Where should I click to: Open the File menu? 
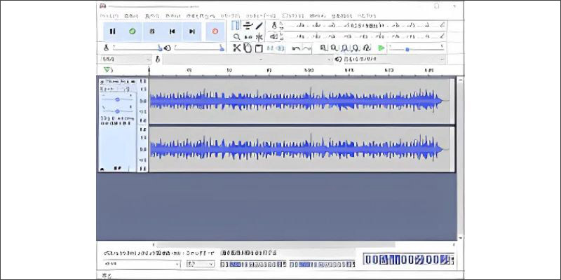[x=109, y=16]
